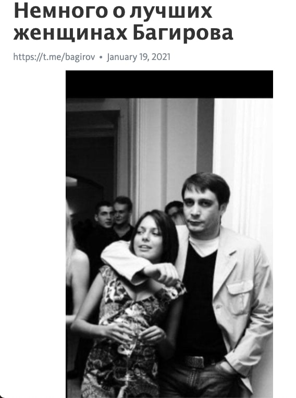Open the https://t.me/bagirov author link
The image size is (296, 398).
point(54,57)
